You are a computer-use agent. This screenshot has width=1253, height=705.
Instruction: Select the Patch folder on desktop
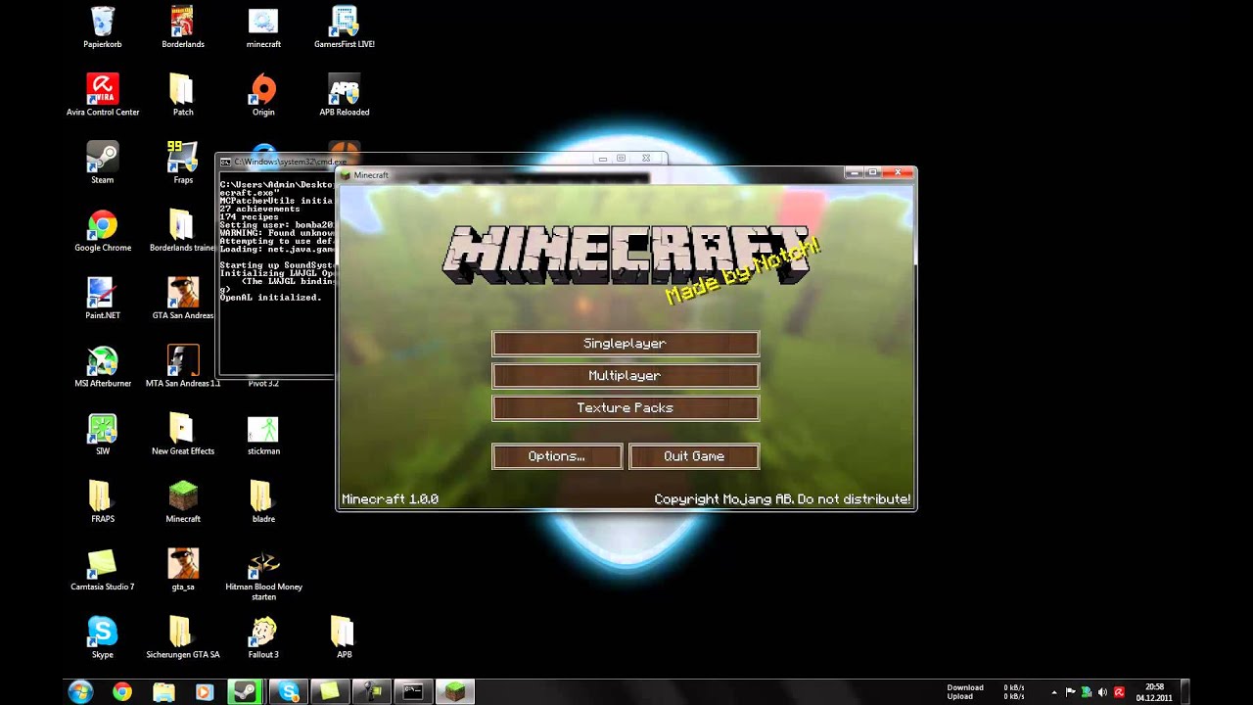click(x=183, y=95)
